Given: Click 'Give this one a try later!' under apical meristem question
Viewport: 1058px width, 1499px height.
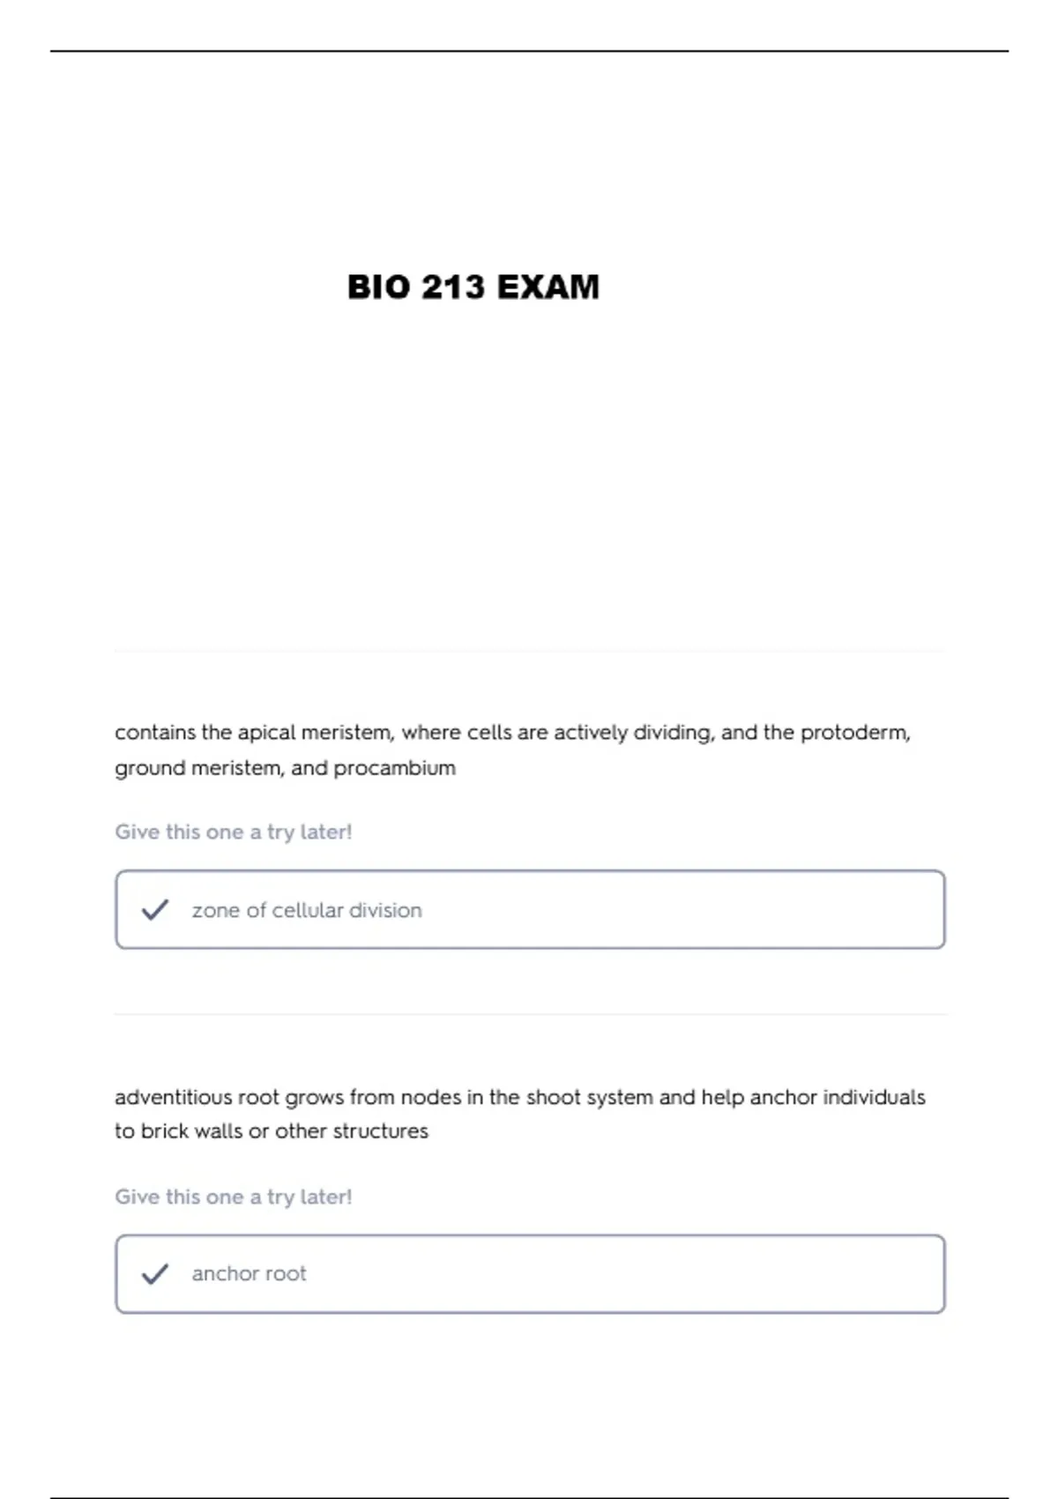Looking at the screenshot, I should coord(234,832).
